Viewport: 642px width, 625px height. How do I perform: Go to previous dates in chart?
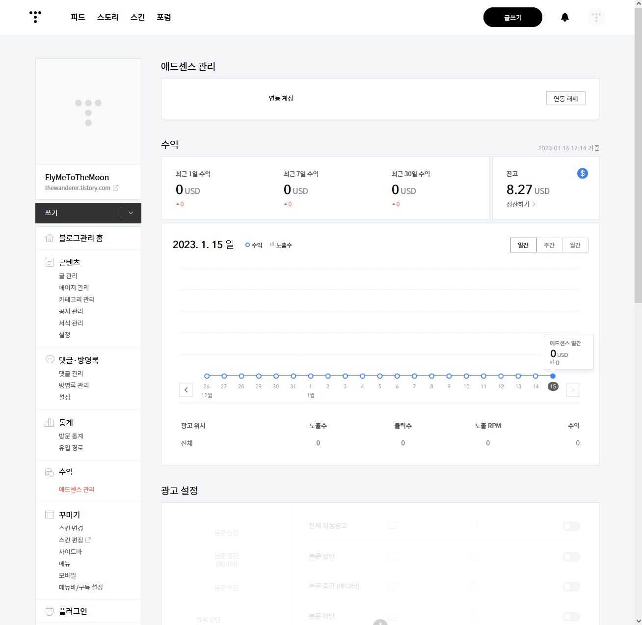point(186,390)
